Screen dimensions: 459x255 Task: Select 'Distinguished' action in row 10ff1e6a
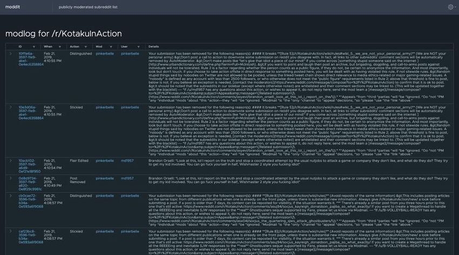(x=81, y=54)
